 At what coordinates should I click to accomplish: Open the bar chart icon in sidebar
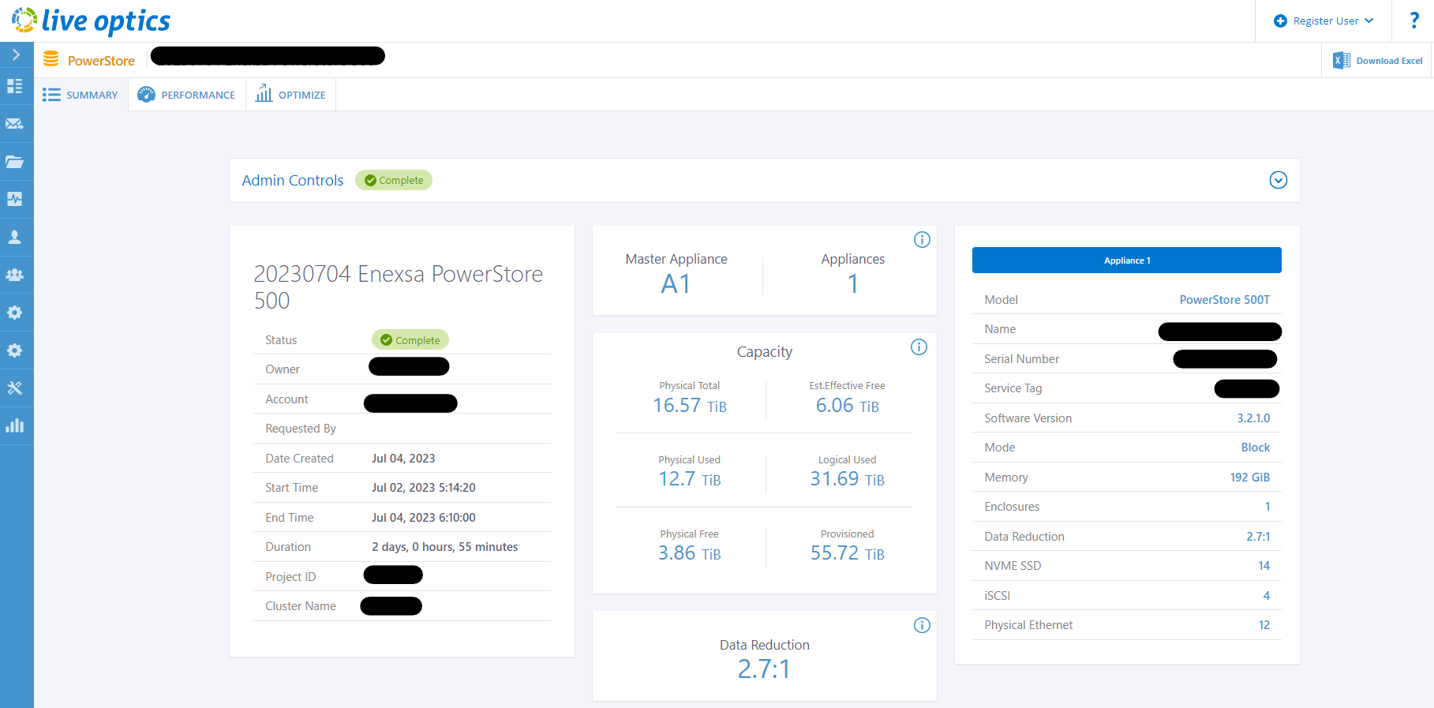click(15, 426)
